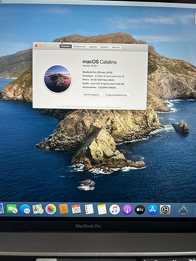Launch the App Store

[152, 210]
